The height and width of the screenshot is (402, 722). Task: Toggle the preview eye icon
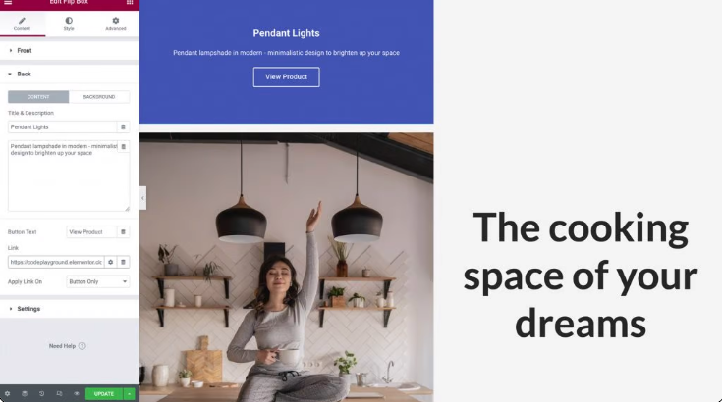[77, 394]
